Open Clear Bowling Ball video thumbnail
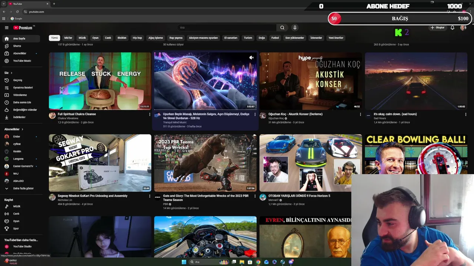This screenshot has height=266, width=474. click(416, 154)
